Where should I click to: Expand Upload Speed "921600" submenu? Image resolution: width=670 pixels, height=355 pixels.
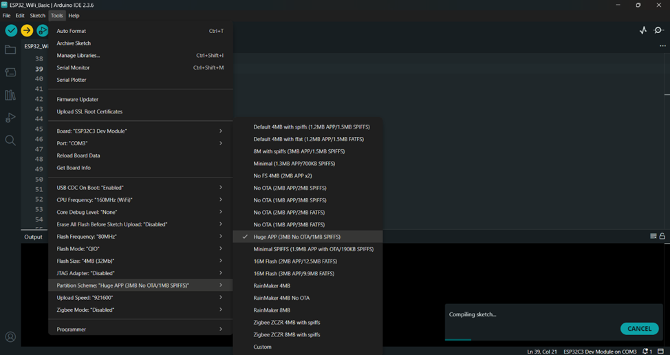140,297
